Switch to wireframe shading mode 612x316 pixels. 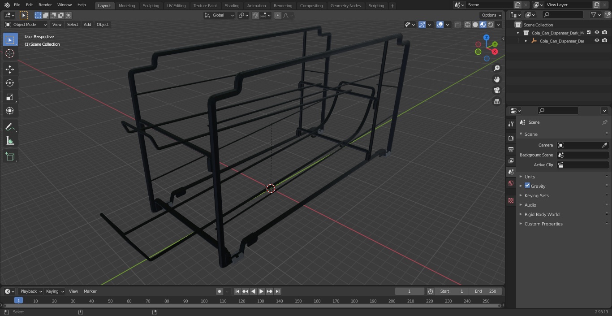(x=467, y=25)
